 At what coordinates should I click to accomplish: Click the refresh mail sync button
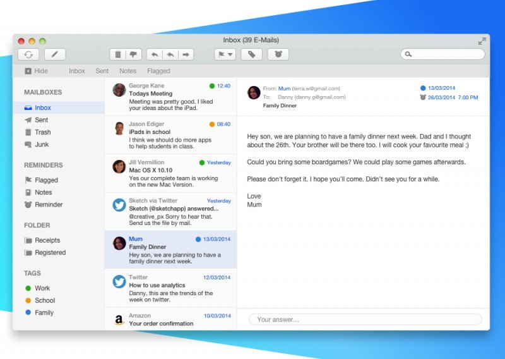click(28, 54)
